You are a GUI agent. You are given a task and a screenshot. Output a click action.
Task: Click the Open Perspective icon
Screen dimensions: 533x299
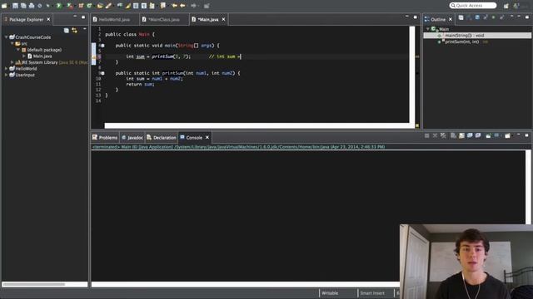coord(506,6)
